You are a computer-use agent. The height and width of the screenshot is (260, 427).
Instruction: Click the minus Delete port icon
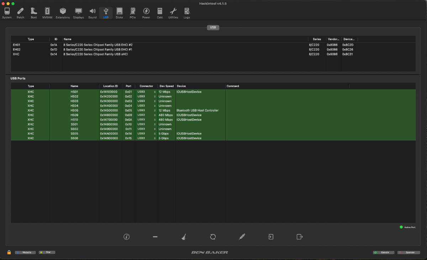(155, 237)
